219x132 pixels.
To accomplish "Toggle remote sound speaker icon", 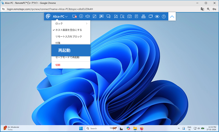I will pos(87,16).
